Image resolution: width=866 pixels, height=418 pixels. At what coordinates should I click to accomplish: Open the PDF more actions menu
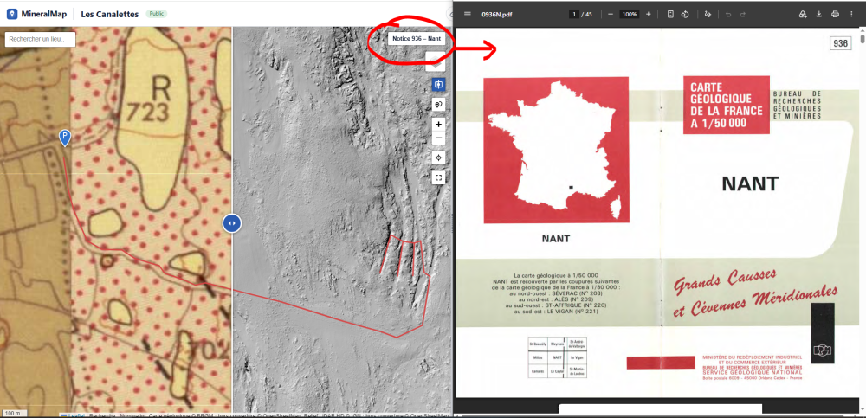pyautogui.click(x=851, y=15)
